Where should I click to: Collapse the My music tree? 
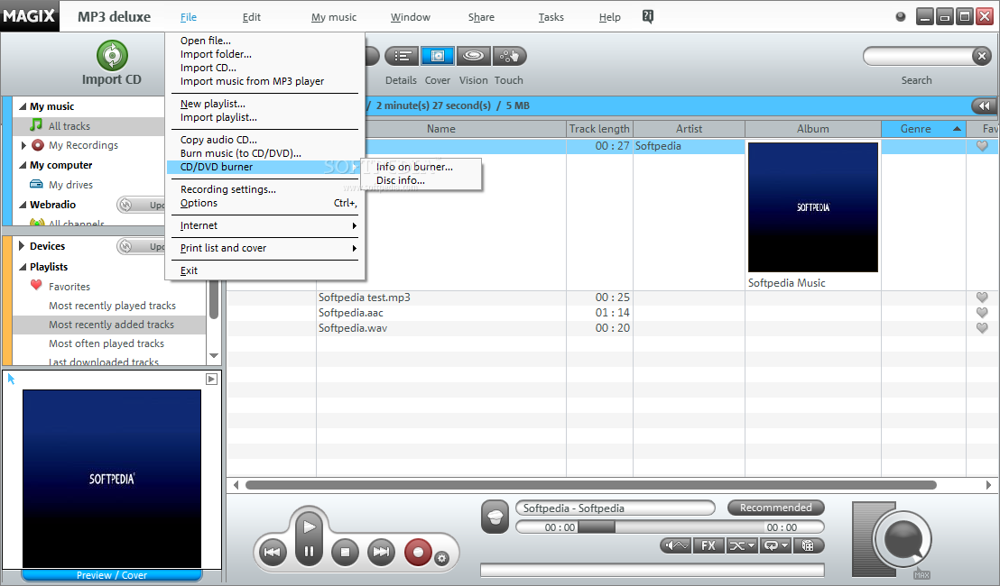point(23,107)
